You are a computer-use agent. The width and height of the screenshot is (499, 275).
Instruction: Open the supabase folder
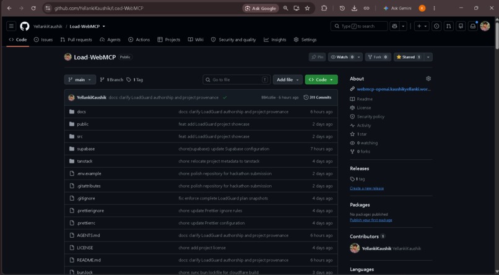(x=86, y=149)
